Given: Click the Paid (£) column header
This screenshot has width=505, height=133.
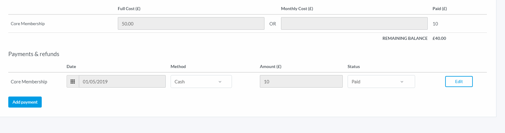Looking at the screenshot, I should click(440, 9).
